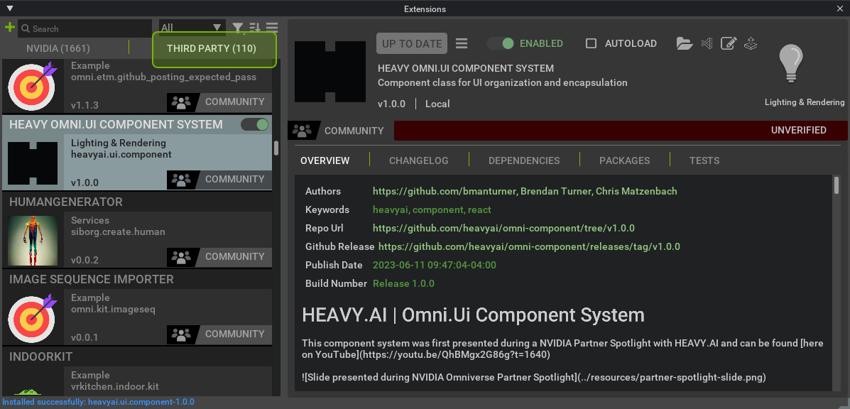Click the community icon on omni.kit.imageseq row
The image size is (850, 409).
tap(182, 334)
